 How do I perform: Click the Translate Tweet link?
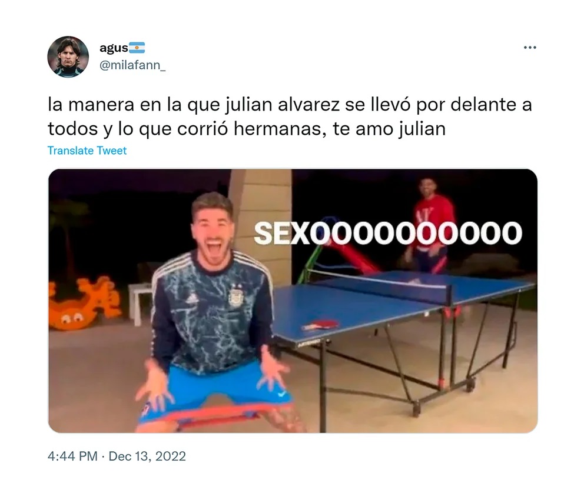[87, 151]
